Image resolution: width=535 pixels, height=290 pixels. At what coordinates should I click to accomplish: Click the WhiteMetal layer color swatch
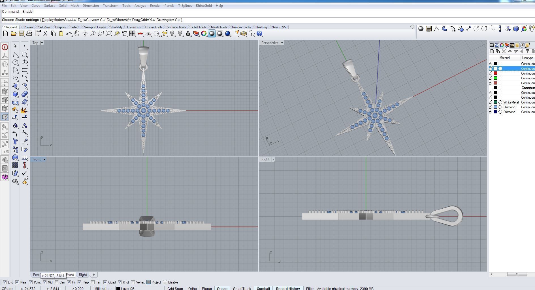pyautogui.click(x=495, y=102)
